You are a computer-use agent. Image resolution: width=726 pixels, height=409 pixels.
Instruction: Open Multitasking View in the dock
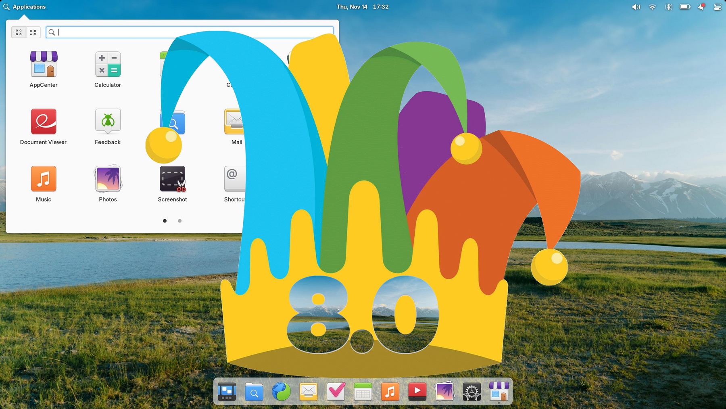coord(227,391)
